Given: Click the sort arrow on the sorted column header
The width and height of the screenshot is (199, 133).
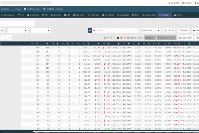Looking at the screenshot, I should 45,44.
